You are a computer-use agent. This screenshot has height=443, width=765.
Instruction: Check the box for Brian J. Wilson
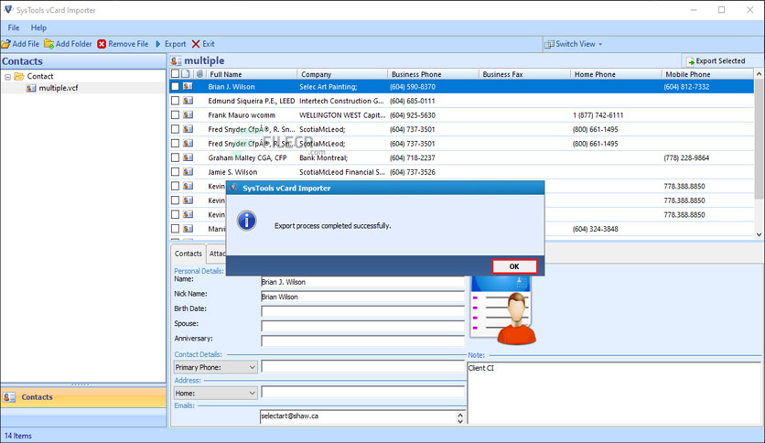click(x=175, y=86)
